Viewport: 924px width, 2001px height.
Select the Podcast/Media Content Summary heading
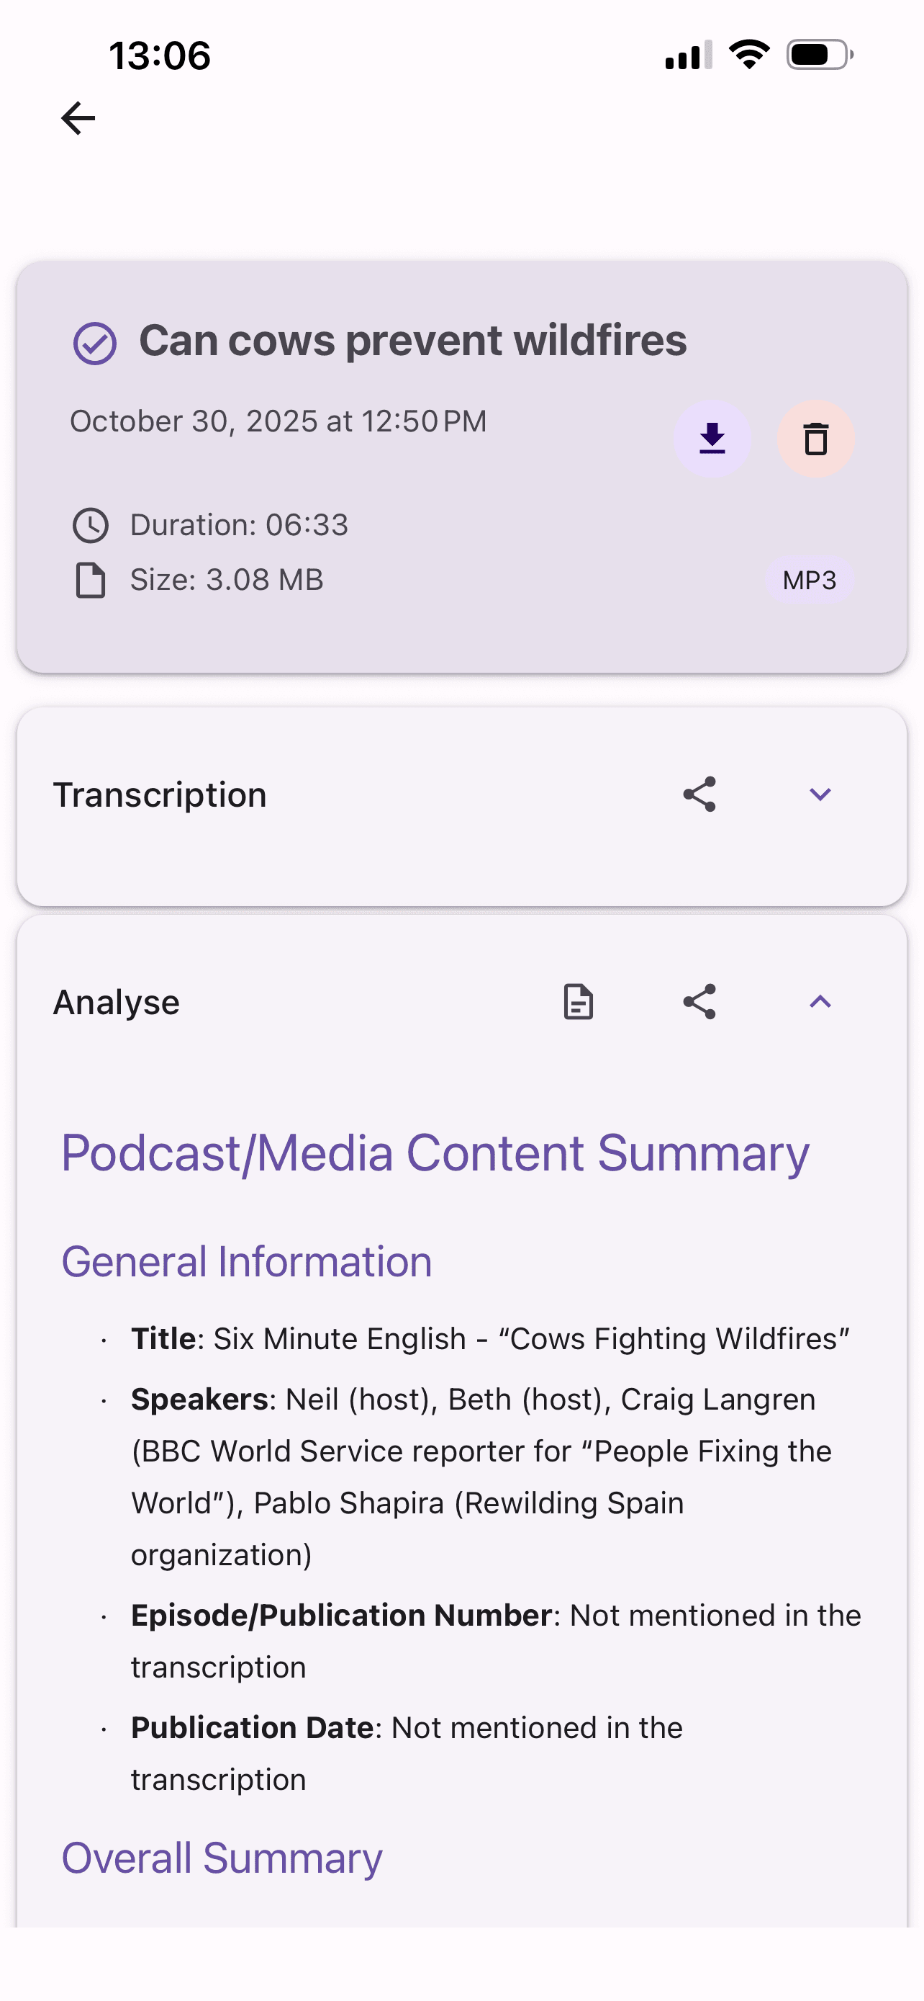pyautogui.click(x=435, y=1153)
